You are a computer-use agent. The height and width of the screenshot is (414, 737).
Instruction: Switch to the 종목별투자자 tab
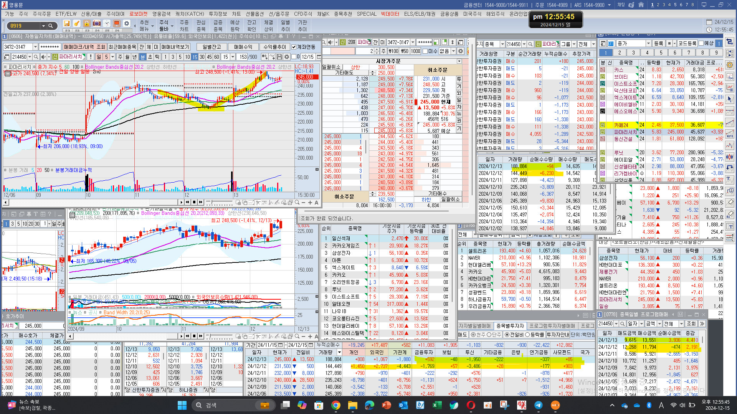tap(510, 326)
